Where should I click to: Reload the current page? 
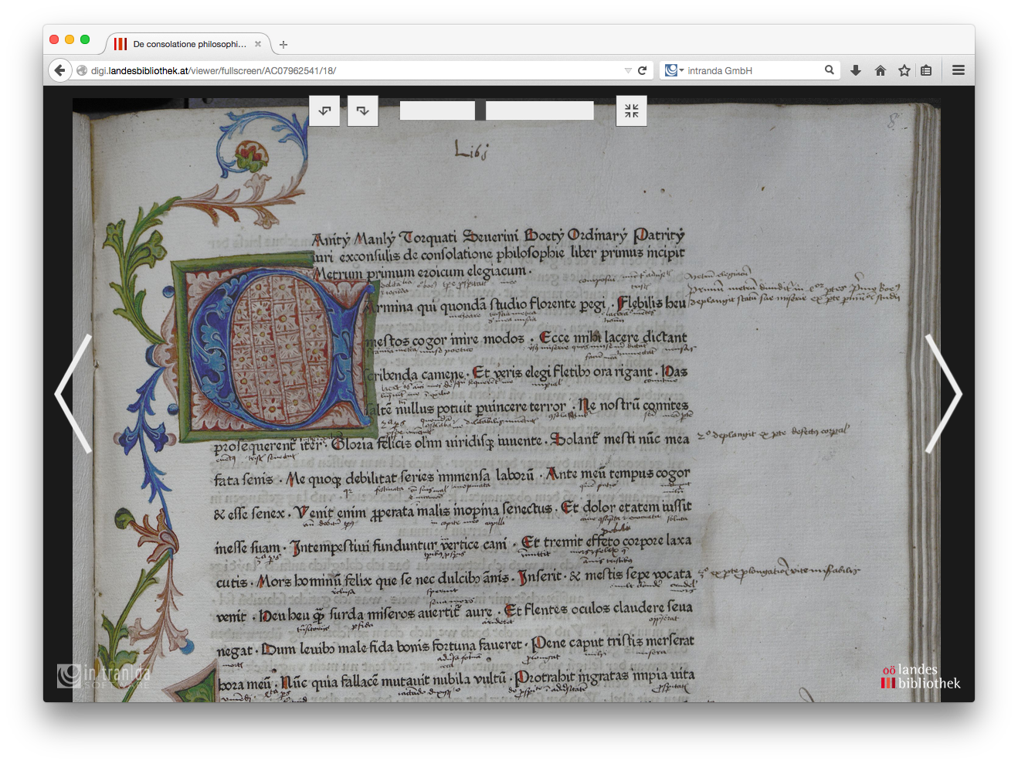coord(642,70)
